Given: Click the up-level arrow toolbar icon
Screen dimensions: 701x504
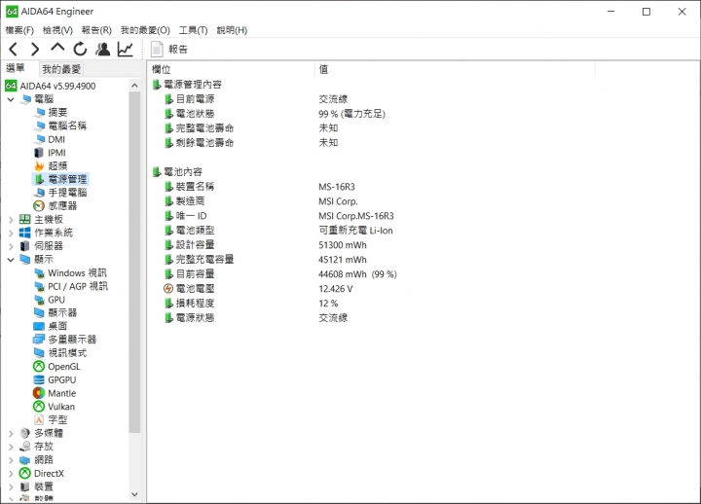Looking at the screenshot, I should (57, 48).
